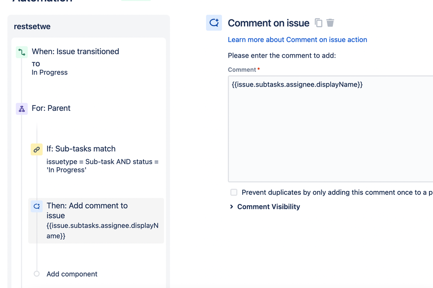
Task: Delete the Comment on issue action
Action: pos(330,23)
